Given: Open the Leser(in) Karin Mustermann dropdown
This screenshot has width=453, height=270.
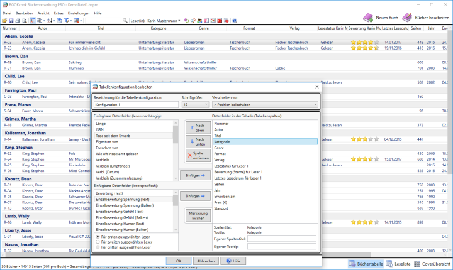Looking at the screenshot, I should (x=165, y=21).
